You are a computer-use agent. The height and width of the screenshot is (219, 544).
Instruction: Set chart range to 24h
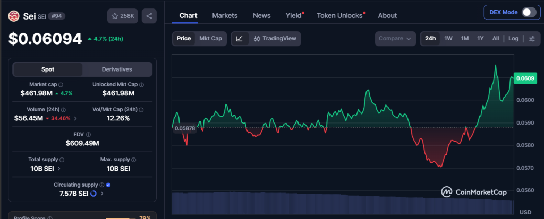(x=430, y=39)
